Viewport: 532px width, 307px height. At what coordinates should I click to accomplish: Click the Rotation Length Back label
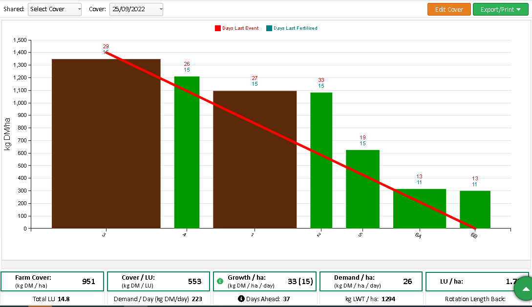(x=475, y=299)
